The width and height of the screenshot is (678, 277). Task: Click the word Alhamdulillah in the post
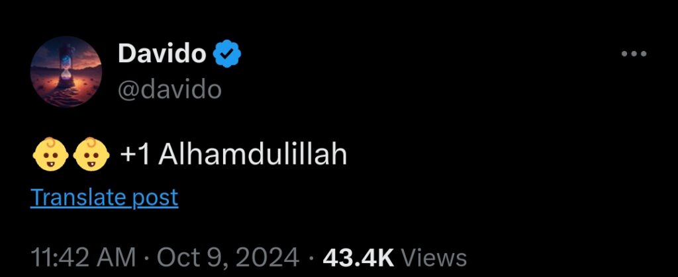click(252, 154)
